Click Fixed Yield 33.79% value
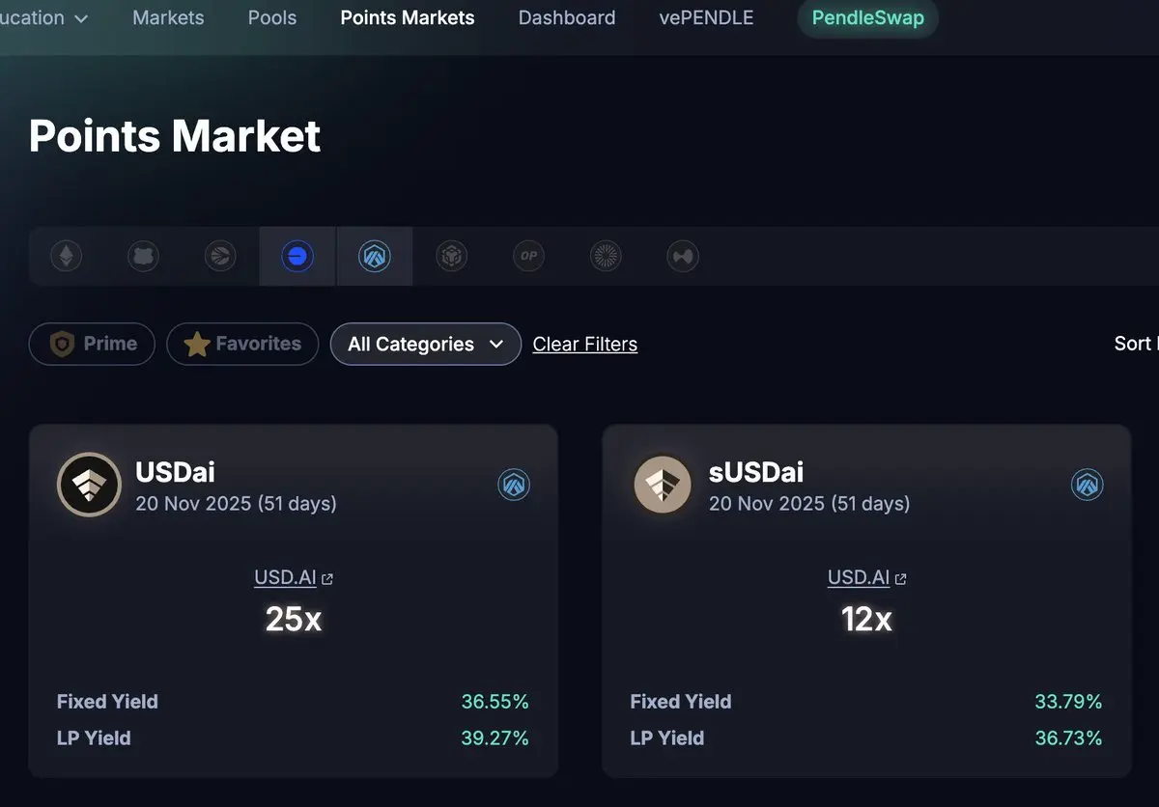Image resolution: width=1159 pixels, height=807 pixels. (x=1068, y=702)
